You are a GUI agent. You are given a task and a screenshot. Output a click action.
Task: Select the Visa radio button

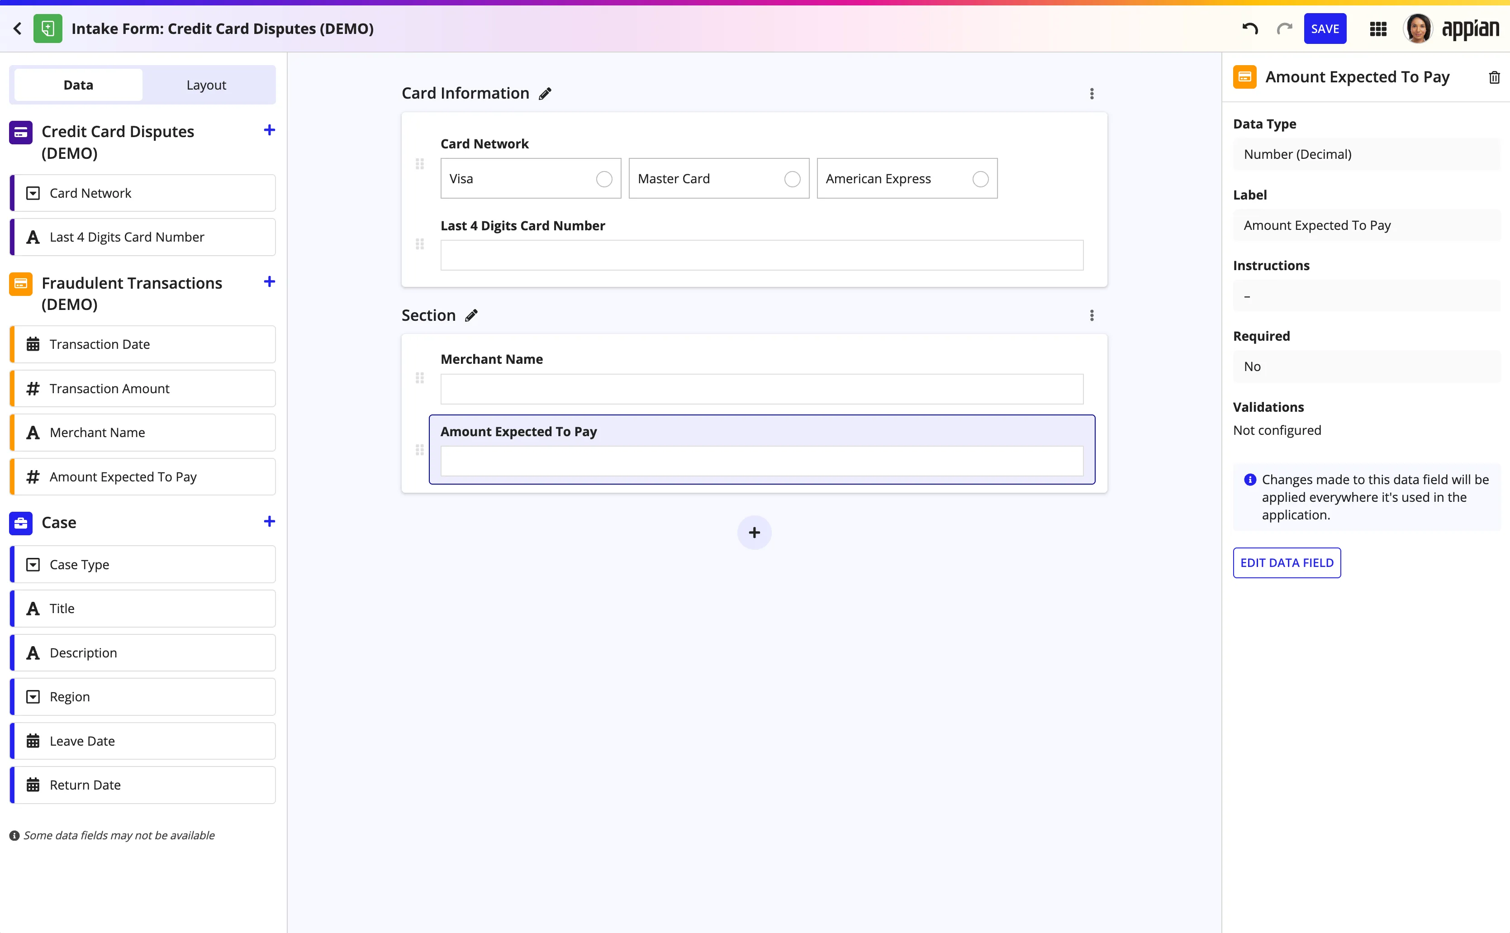[604, 178]
